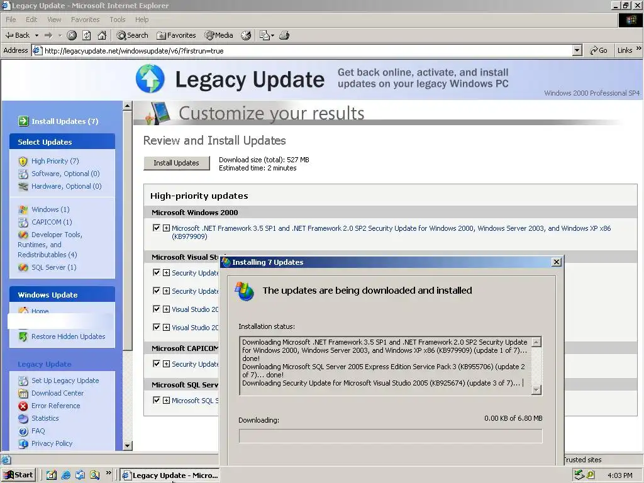Filter by Developer Tools, Runtimes category
The width and height of the screenshot is (644, 483).
click(50, 245)
